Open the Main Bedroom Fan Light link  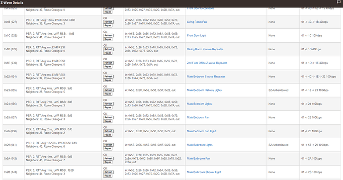click(201, 131)
